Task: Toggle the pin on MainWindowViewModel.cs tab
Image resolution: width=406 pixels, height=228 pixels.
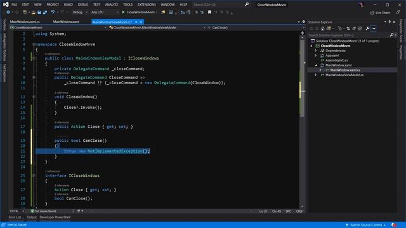Action: pos(136,22)
